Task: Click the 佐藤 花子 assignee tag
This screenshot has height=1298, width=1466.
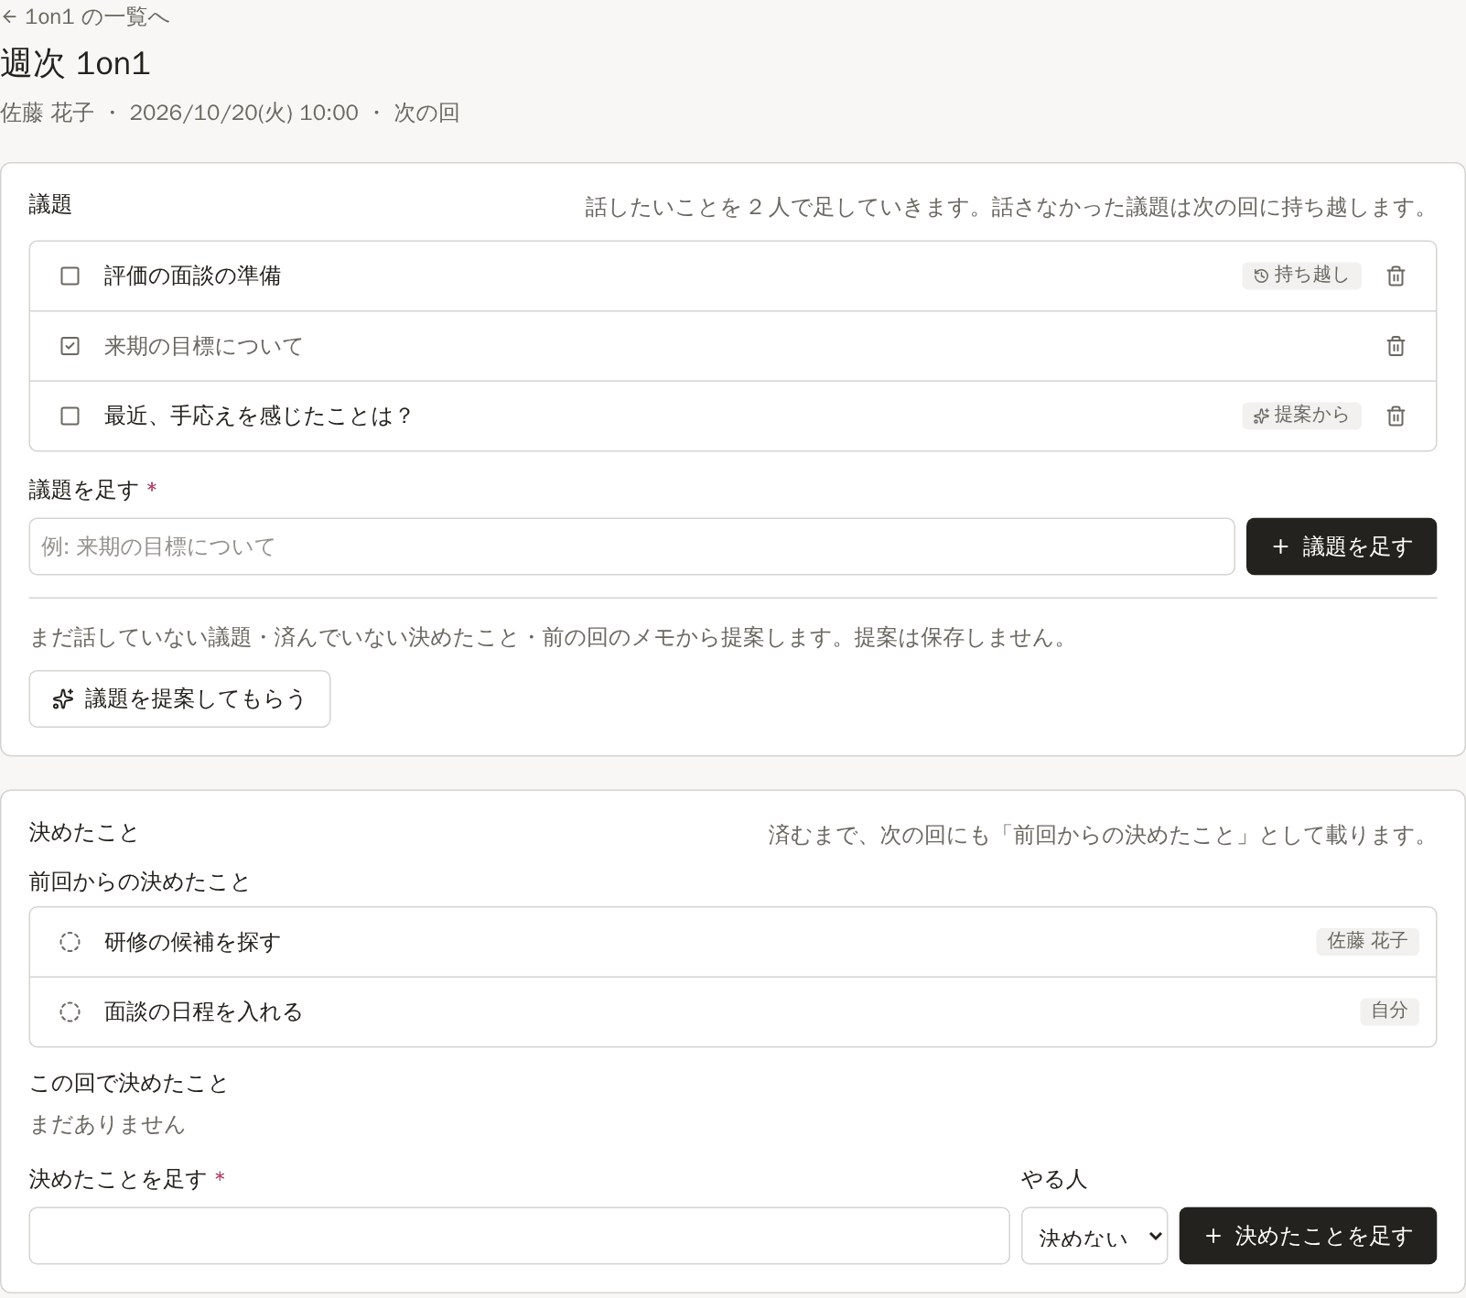Action: point(1367,941)
